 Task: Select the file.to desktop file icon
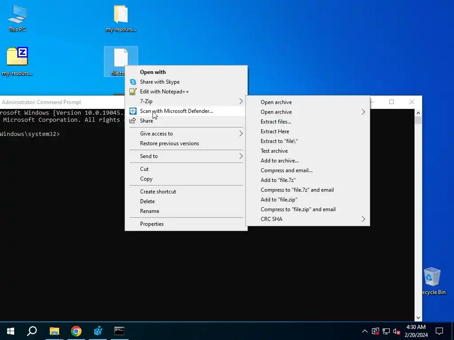121,61
